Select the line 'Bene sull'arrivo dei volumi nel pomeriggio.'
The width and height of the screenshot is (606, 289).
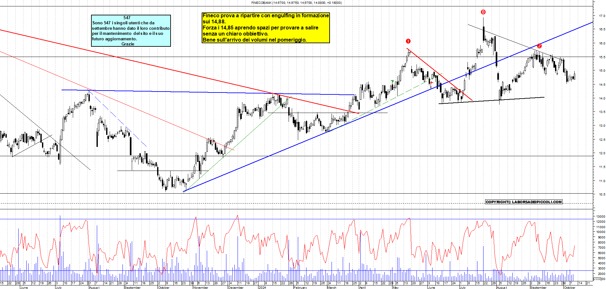(x=255, y=40)
